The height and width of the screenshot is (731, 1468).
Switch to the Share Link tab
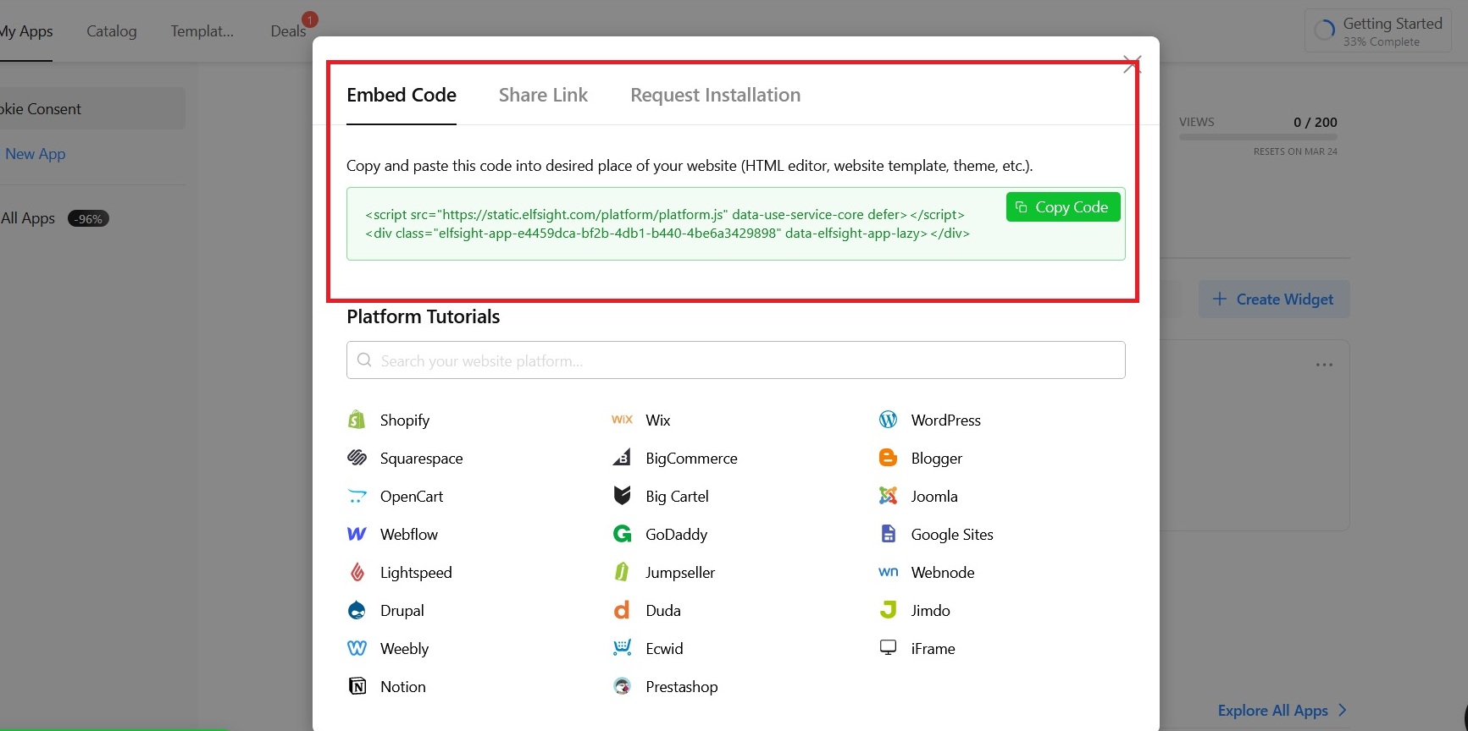click(542, 95)
